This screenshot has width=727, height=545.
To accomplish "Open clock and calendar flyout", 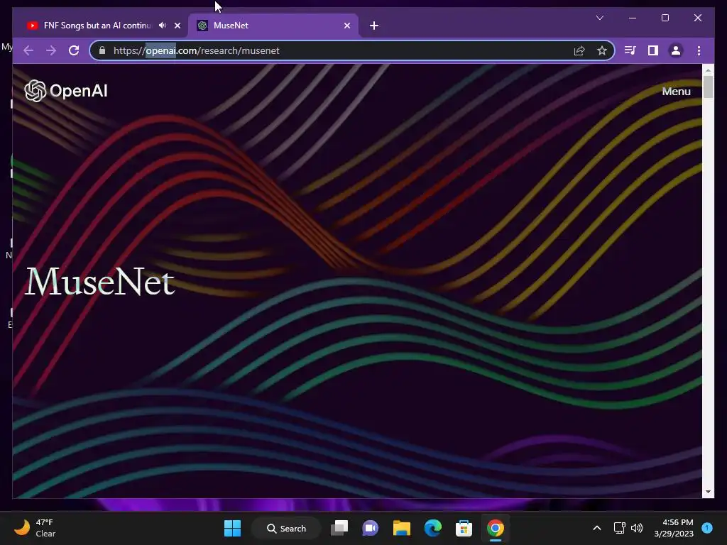I will click(x=674, y=528).
